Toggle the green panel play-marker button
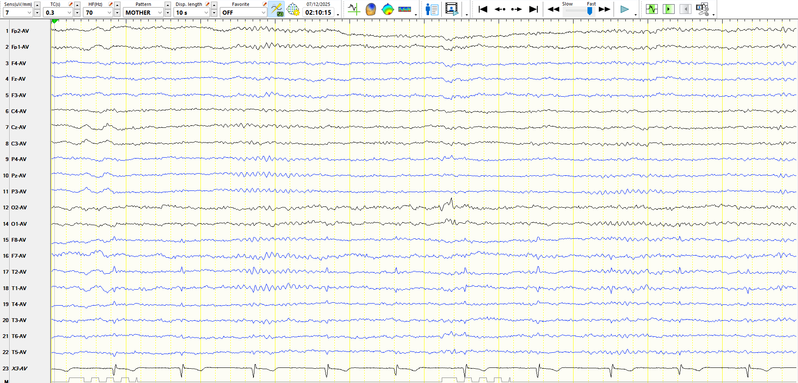 [x=668, y=9]
